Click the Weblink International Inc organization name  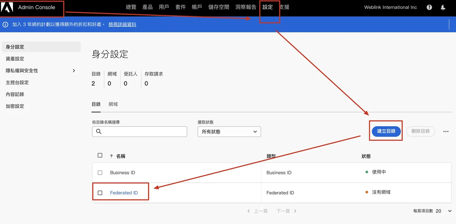click(390, 7)
